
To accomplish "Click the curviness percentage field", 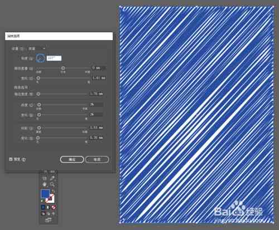I will 96,105.
